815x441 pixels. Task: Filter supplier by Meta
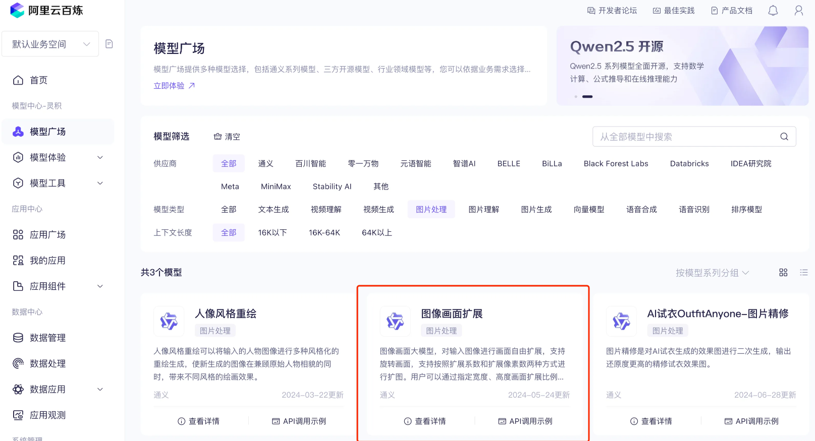(x=230, y=186)
